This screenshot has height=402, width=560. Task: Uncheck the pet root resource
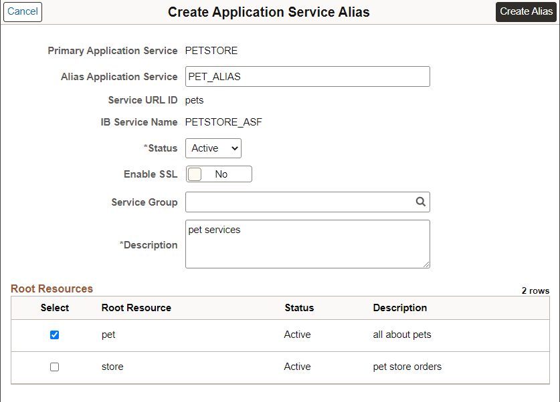point(54,335)
